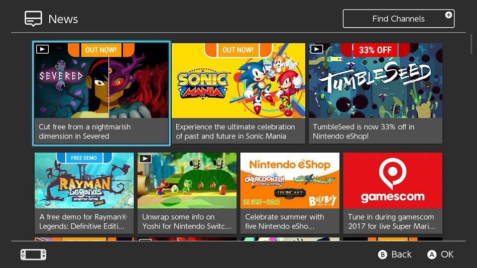Click the TumbleSeed 33% OFF banner

[375, 50]
